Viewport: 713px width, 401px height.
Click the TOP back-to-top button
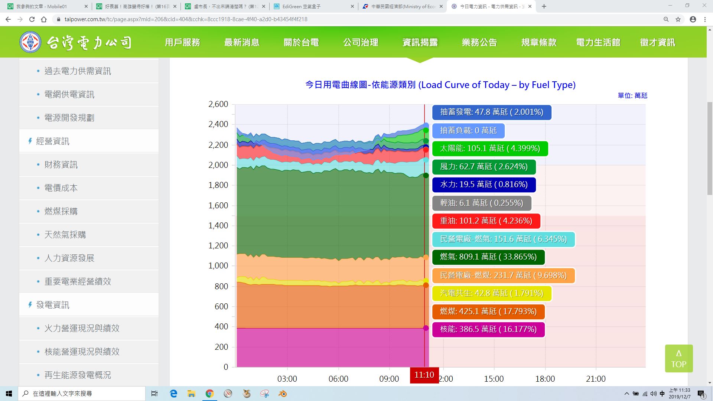coord(678,358)
